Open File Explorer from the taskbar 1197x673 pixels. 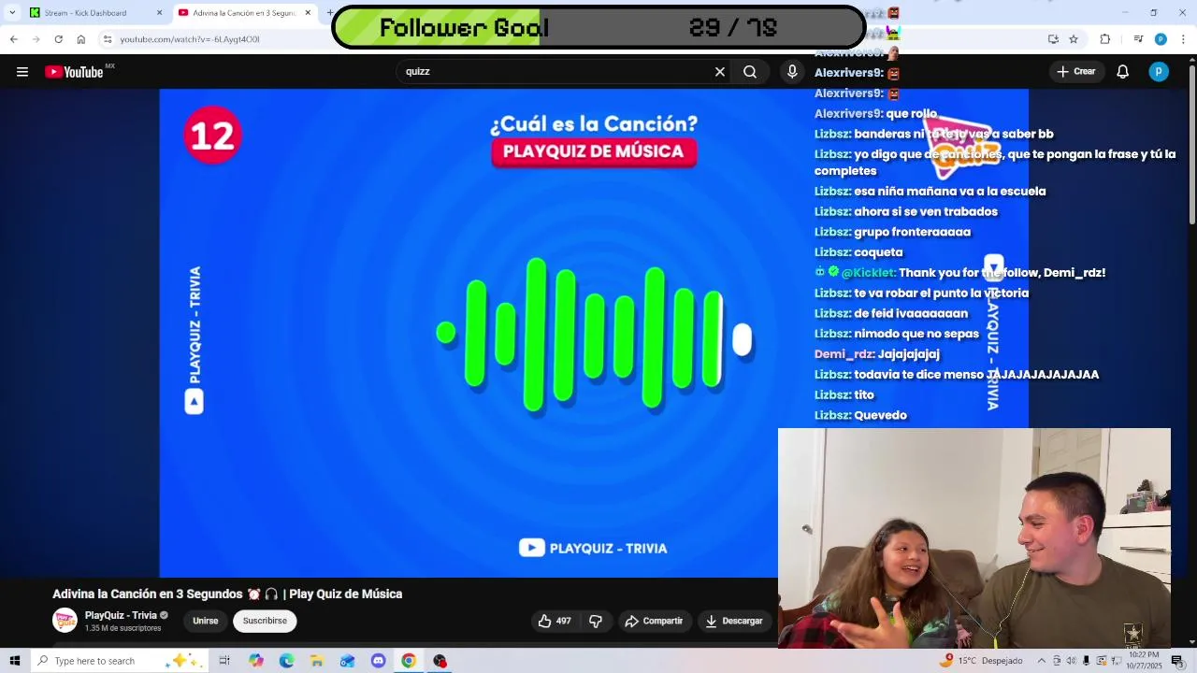[x=317, y=661]
